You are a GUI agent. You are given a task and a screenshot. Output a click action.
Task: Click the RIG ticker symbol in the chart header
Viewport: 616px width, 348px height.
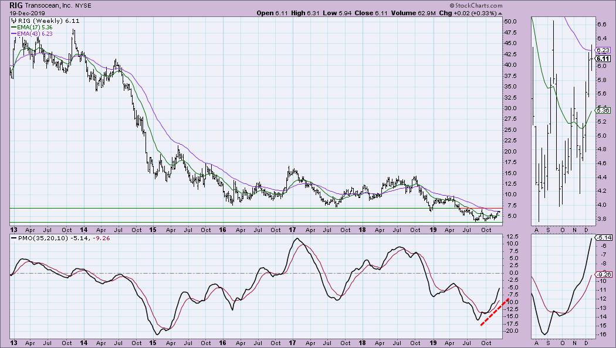16,5
